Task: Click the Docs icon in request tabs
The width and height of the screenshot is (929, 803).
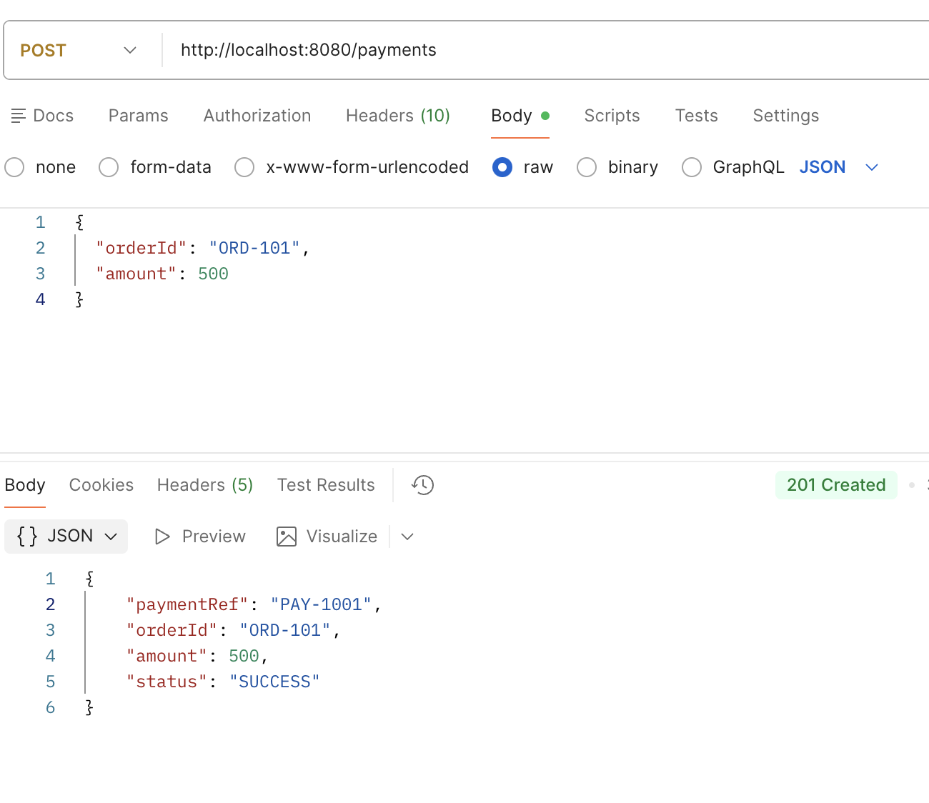Action: [x=19, y=116]
